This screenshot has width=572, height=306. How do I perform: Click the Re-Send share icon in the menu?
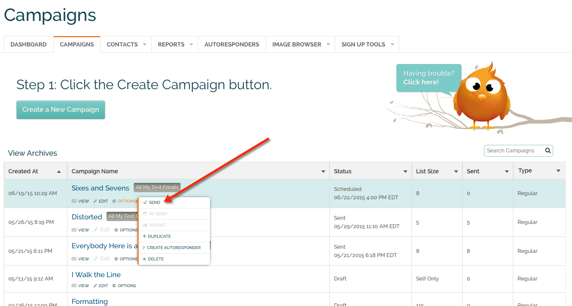coord(145,213)
